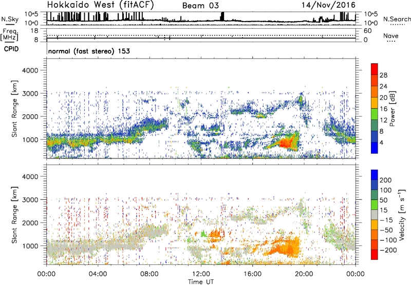Click the power colorbar bottom blue segment below 4
411x285 pixels.
375,148
